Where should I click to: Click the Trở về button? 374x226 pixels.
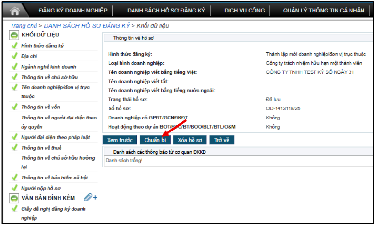[x=222, y=140]
